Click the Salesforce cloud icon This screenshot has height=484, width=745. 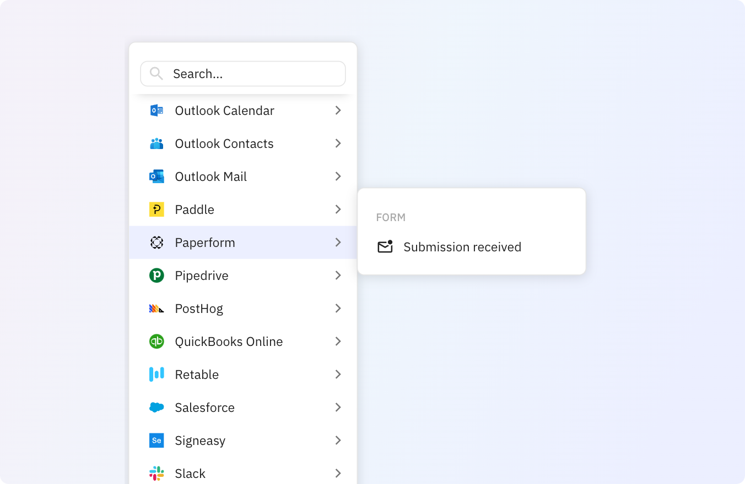(156, 408)
